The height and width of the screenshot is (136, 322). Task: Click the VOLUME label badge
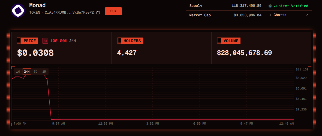(229, 41)
